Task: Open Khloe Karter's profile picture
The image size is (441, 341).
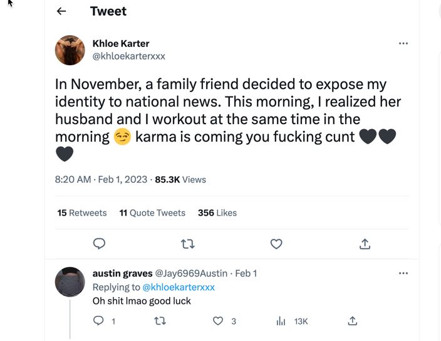Action: click(70, 50)
